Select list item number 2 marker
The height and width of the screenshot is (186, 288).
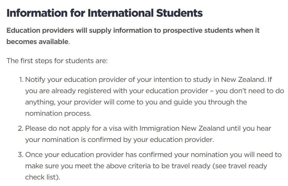click(x=20, y=128)
